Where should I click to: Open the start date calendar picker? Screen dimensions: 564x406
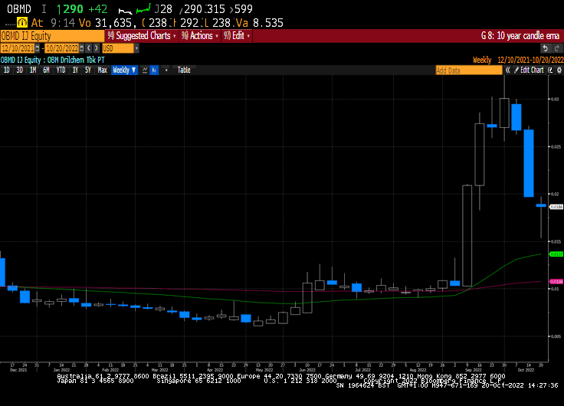point(37,48)
